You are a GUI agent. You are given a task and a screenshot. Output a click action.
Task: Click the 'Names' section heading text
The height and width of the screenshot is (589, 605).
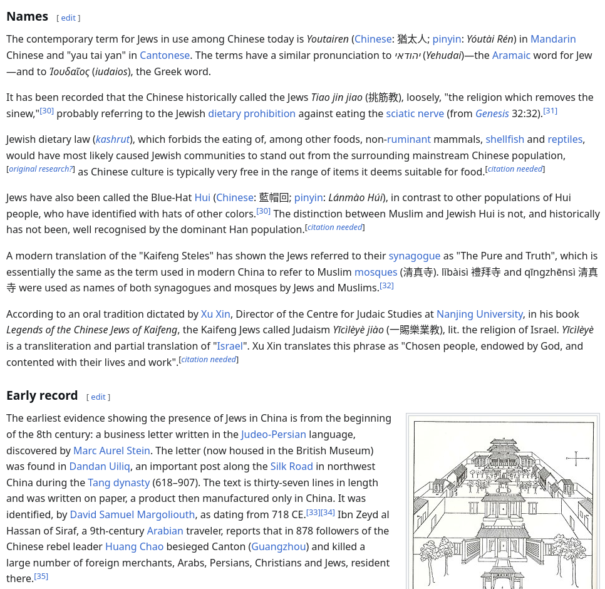[x=28, y=16]
